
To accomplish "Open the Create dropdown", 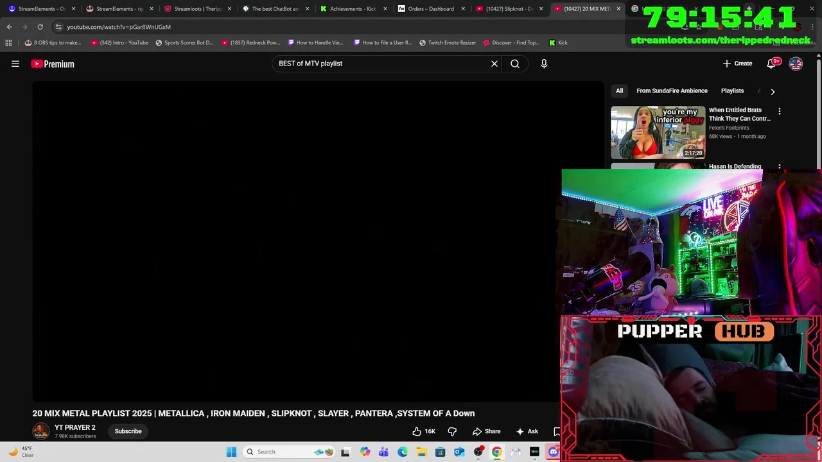I will pyautogui.click(x=737, y=64).
